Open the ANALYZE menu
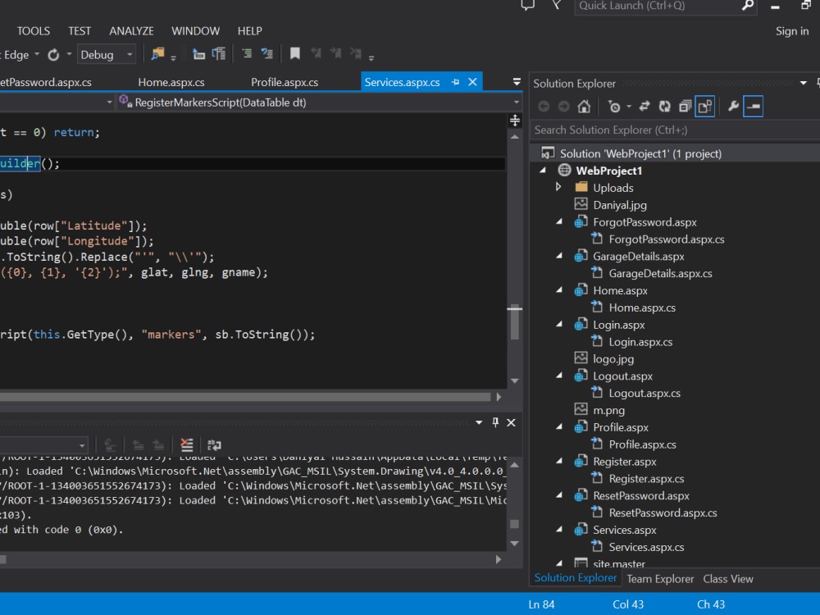820x615 pixels. click(131, 31)
